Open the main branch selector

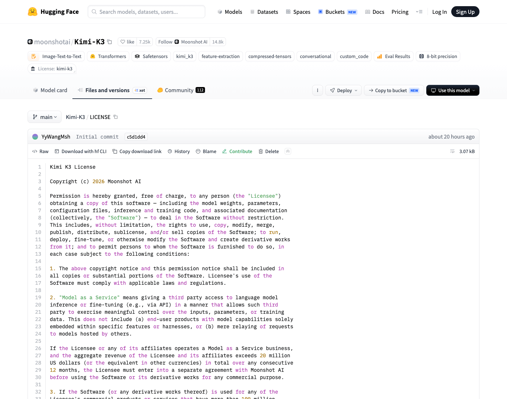[x=45, y=117]
